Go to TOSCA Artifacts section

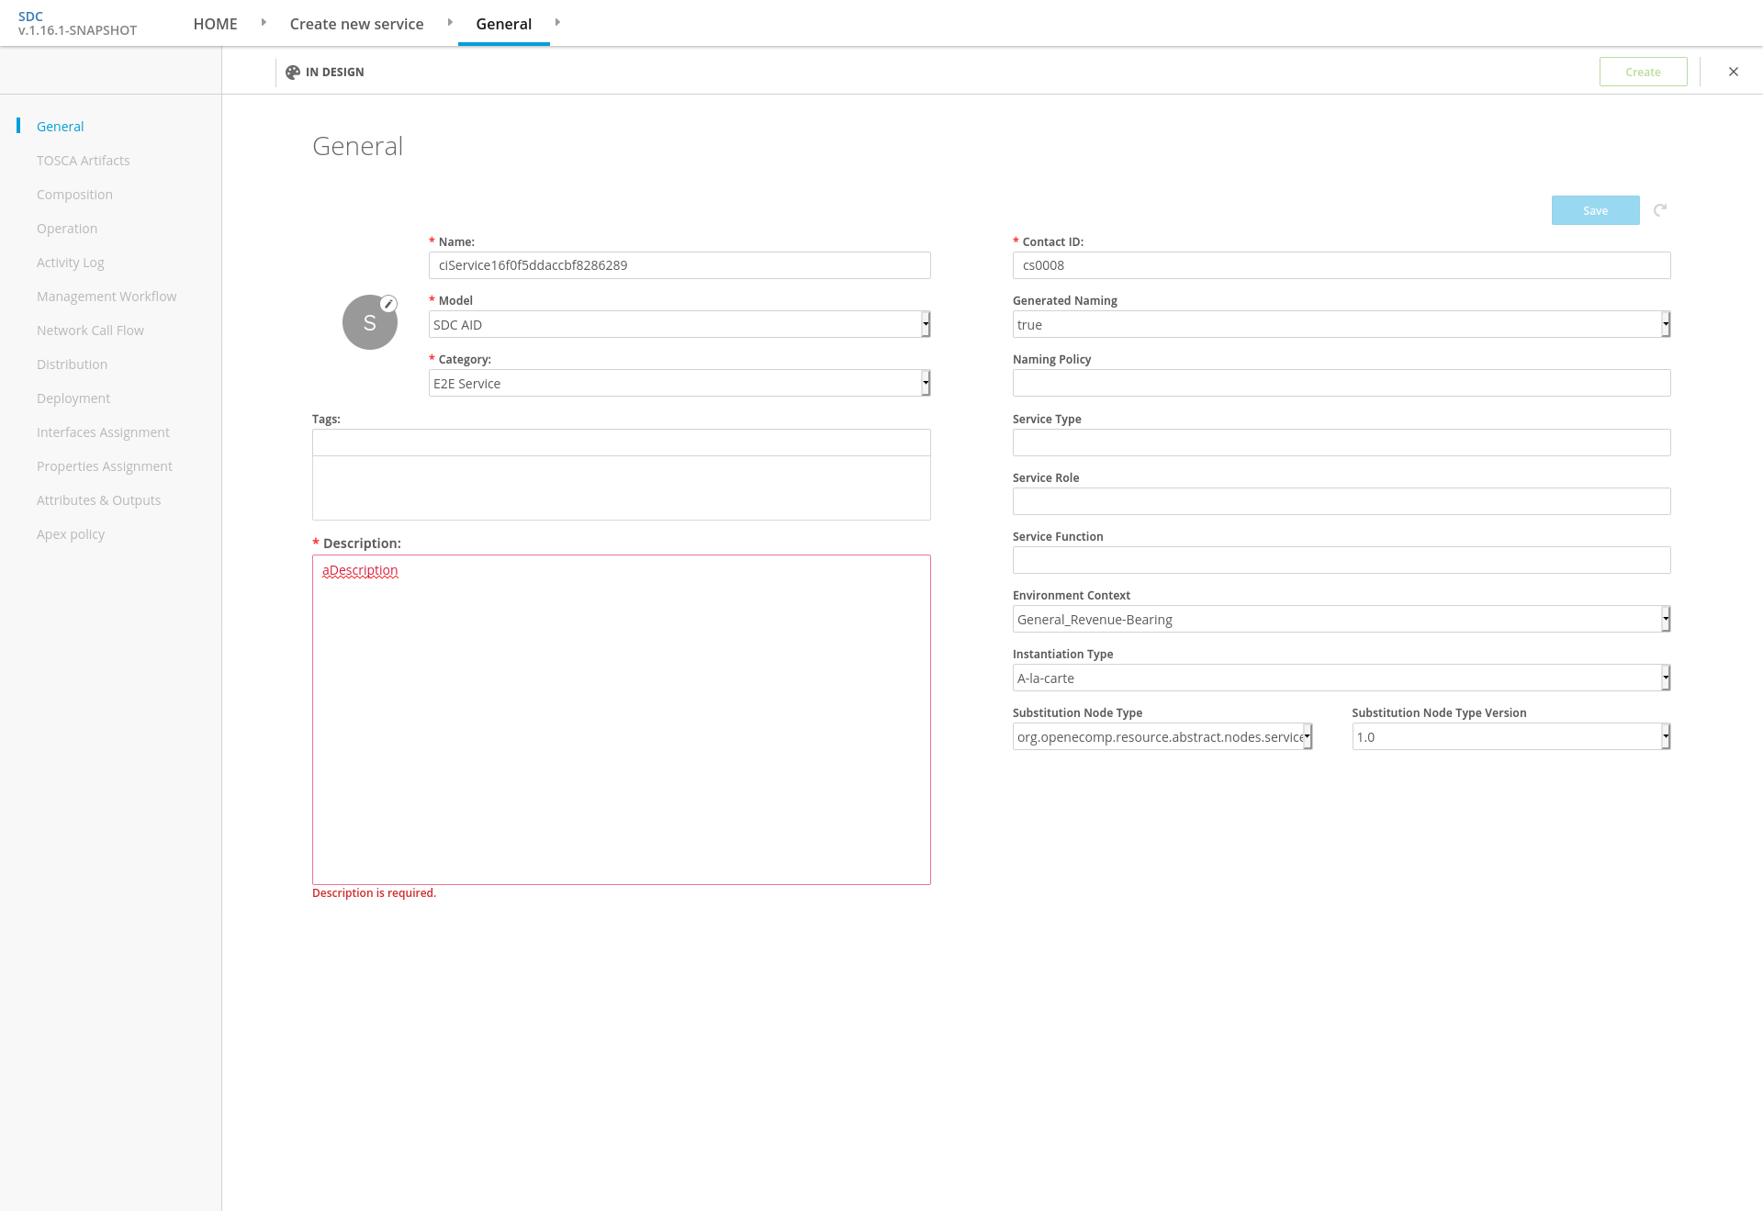coord(84,161)
